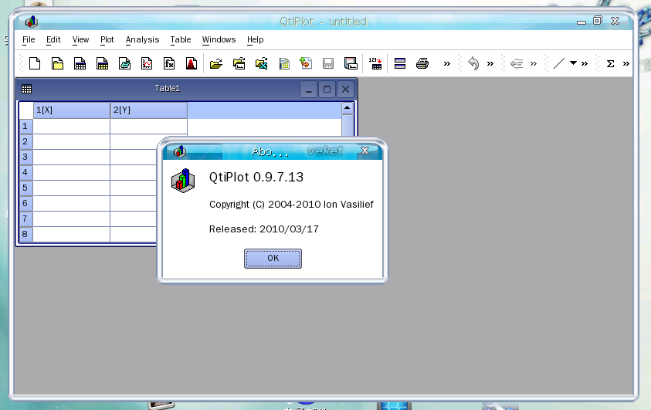Image resolution: width=651 pixels, height=410 pixels.
Task: Undo the last action
Action: [x=473, y=63]
